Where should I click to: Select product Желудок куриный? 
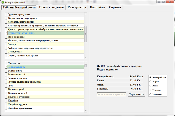(46, 97)
